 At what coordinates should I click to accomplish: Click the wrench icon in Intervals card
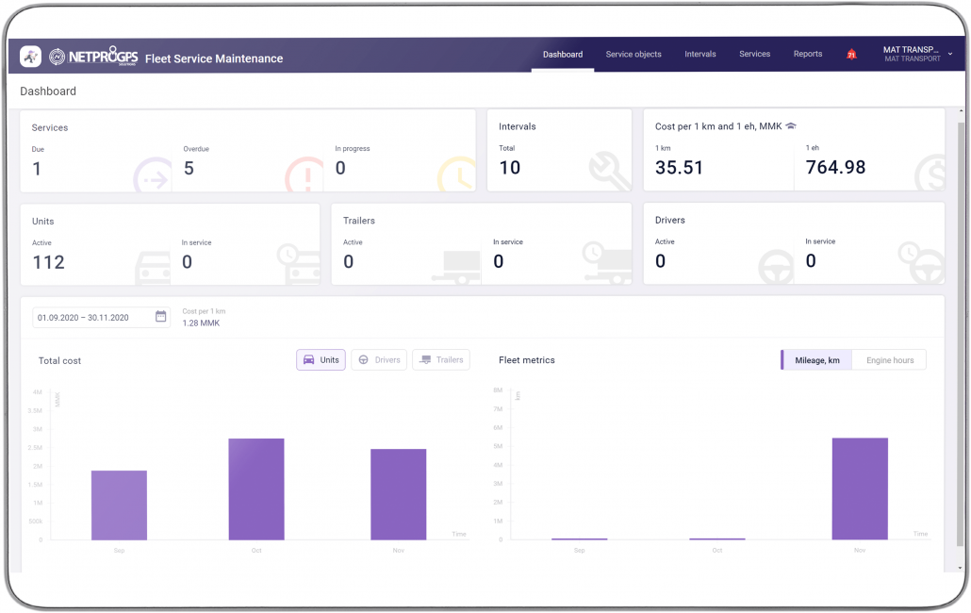click(608, 172)
